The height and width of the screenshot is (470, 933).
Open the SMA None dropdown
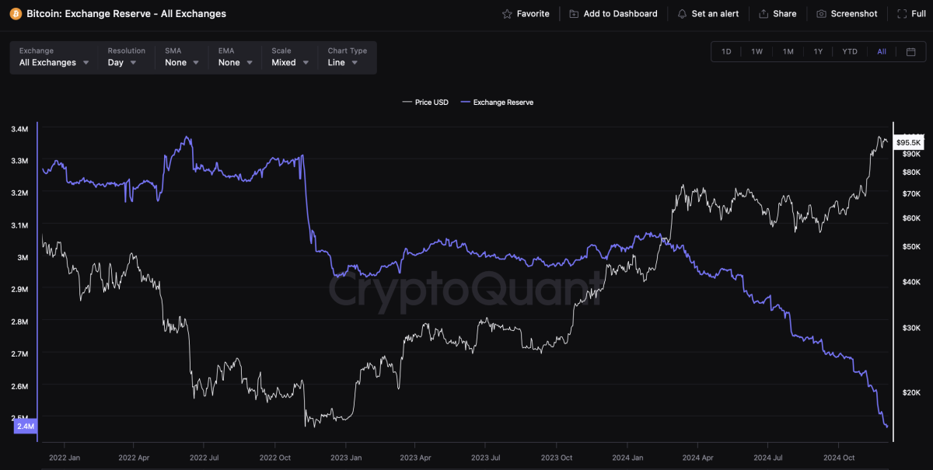(182, 62)
